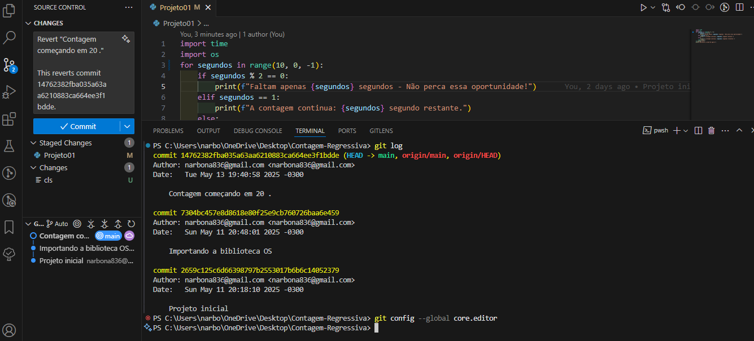Open changes compare icon in editor toolbar
This screenshot has width=754, height=341.
point(666,7)
